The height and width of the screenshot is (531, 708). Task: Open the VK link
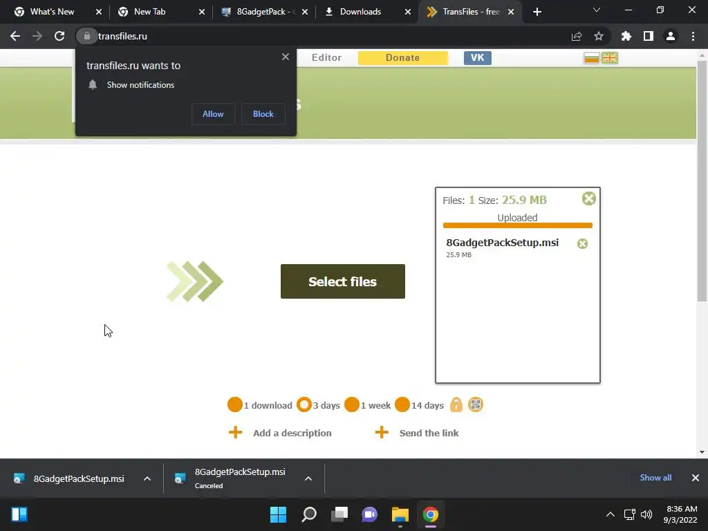pos(477,58)
